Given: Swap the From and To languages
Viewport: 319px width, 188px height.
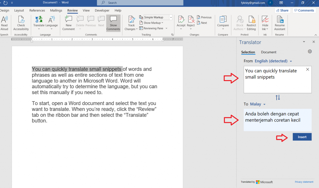Looking at the screenshot, I should click(x=278, y=98).
